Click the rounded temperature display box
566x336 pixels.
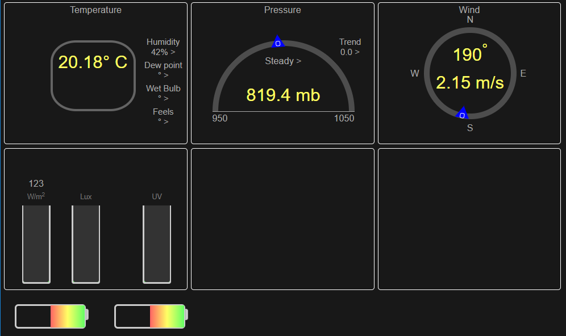pyautogui.click(x=93, y=75)
